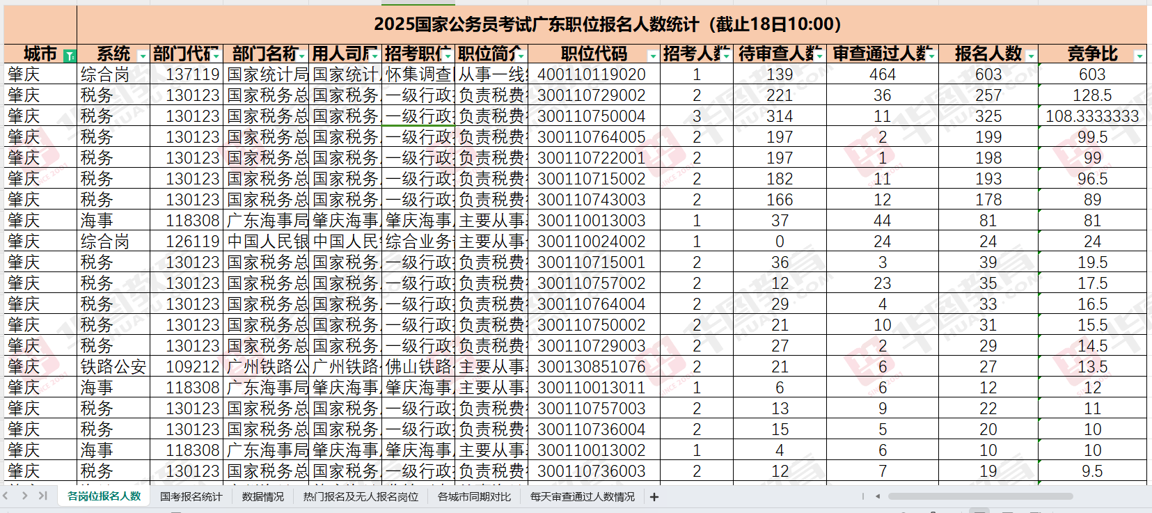This screenshot has width=1152, height=513.
Task: Select the 竞争比 cell showing 96.5
Action: click(x=1092, y=179)
